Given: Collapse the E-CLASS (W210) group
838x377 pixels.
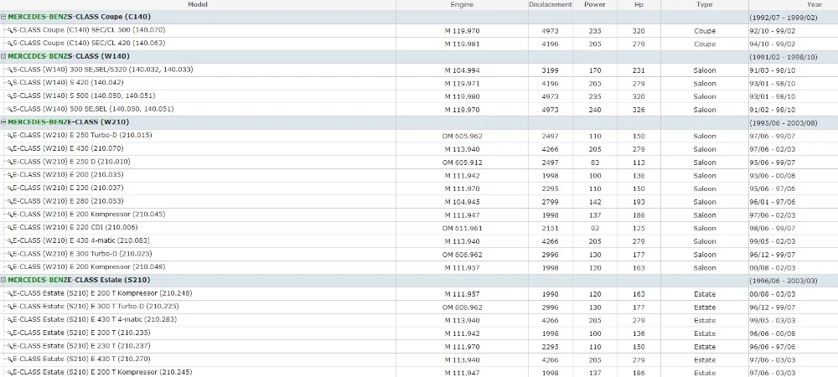Looking at the screenshot, I should pos(3,122).
